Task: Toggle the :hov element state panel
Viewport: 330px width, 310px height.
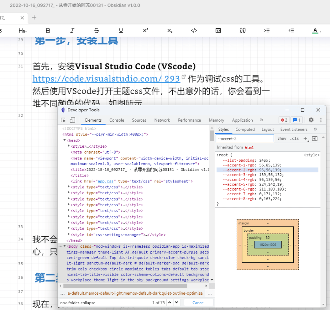Action: [282, 139]
